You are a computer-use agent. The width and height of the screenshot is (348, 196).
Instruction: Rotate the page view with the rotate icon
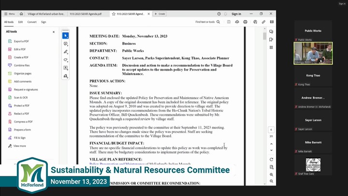(x=271, y=160)
